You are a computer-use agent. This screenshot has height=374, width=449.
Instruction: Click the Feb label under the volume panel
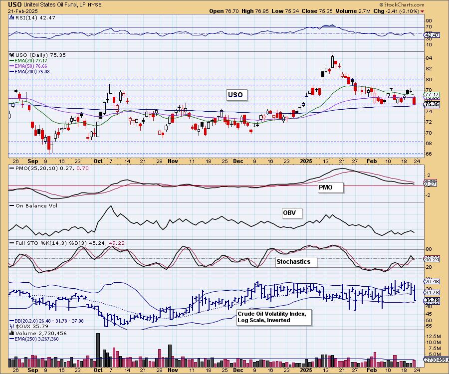tap(372, 370)
